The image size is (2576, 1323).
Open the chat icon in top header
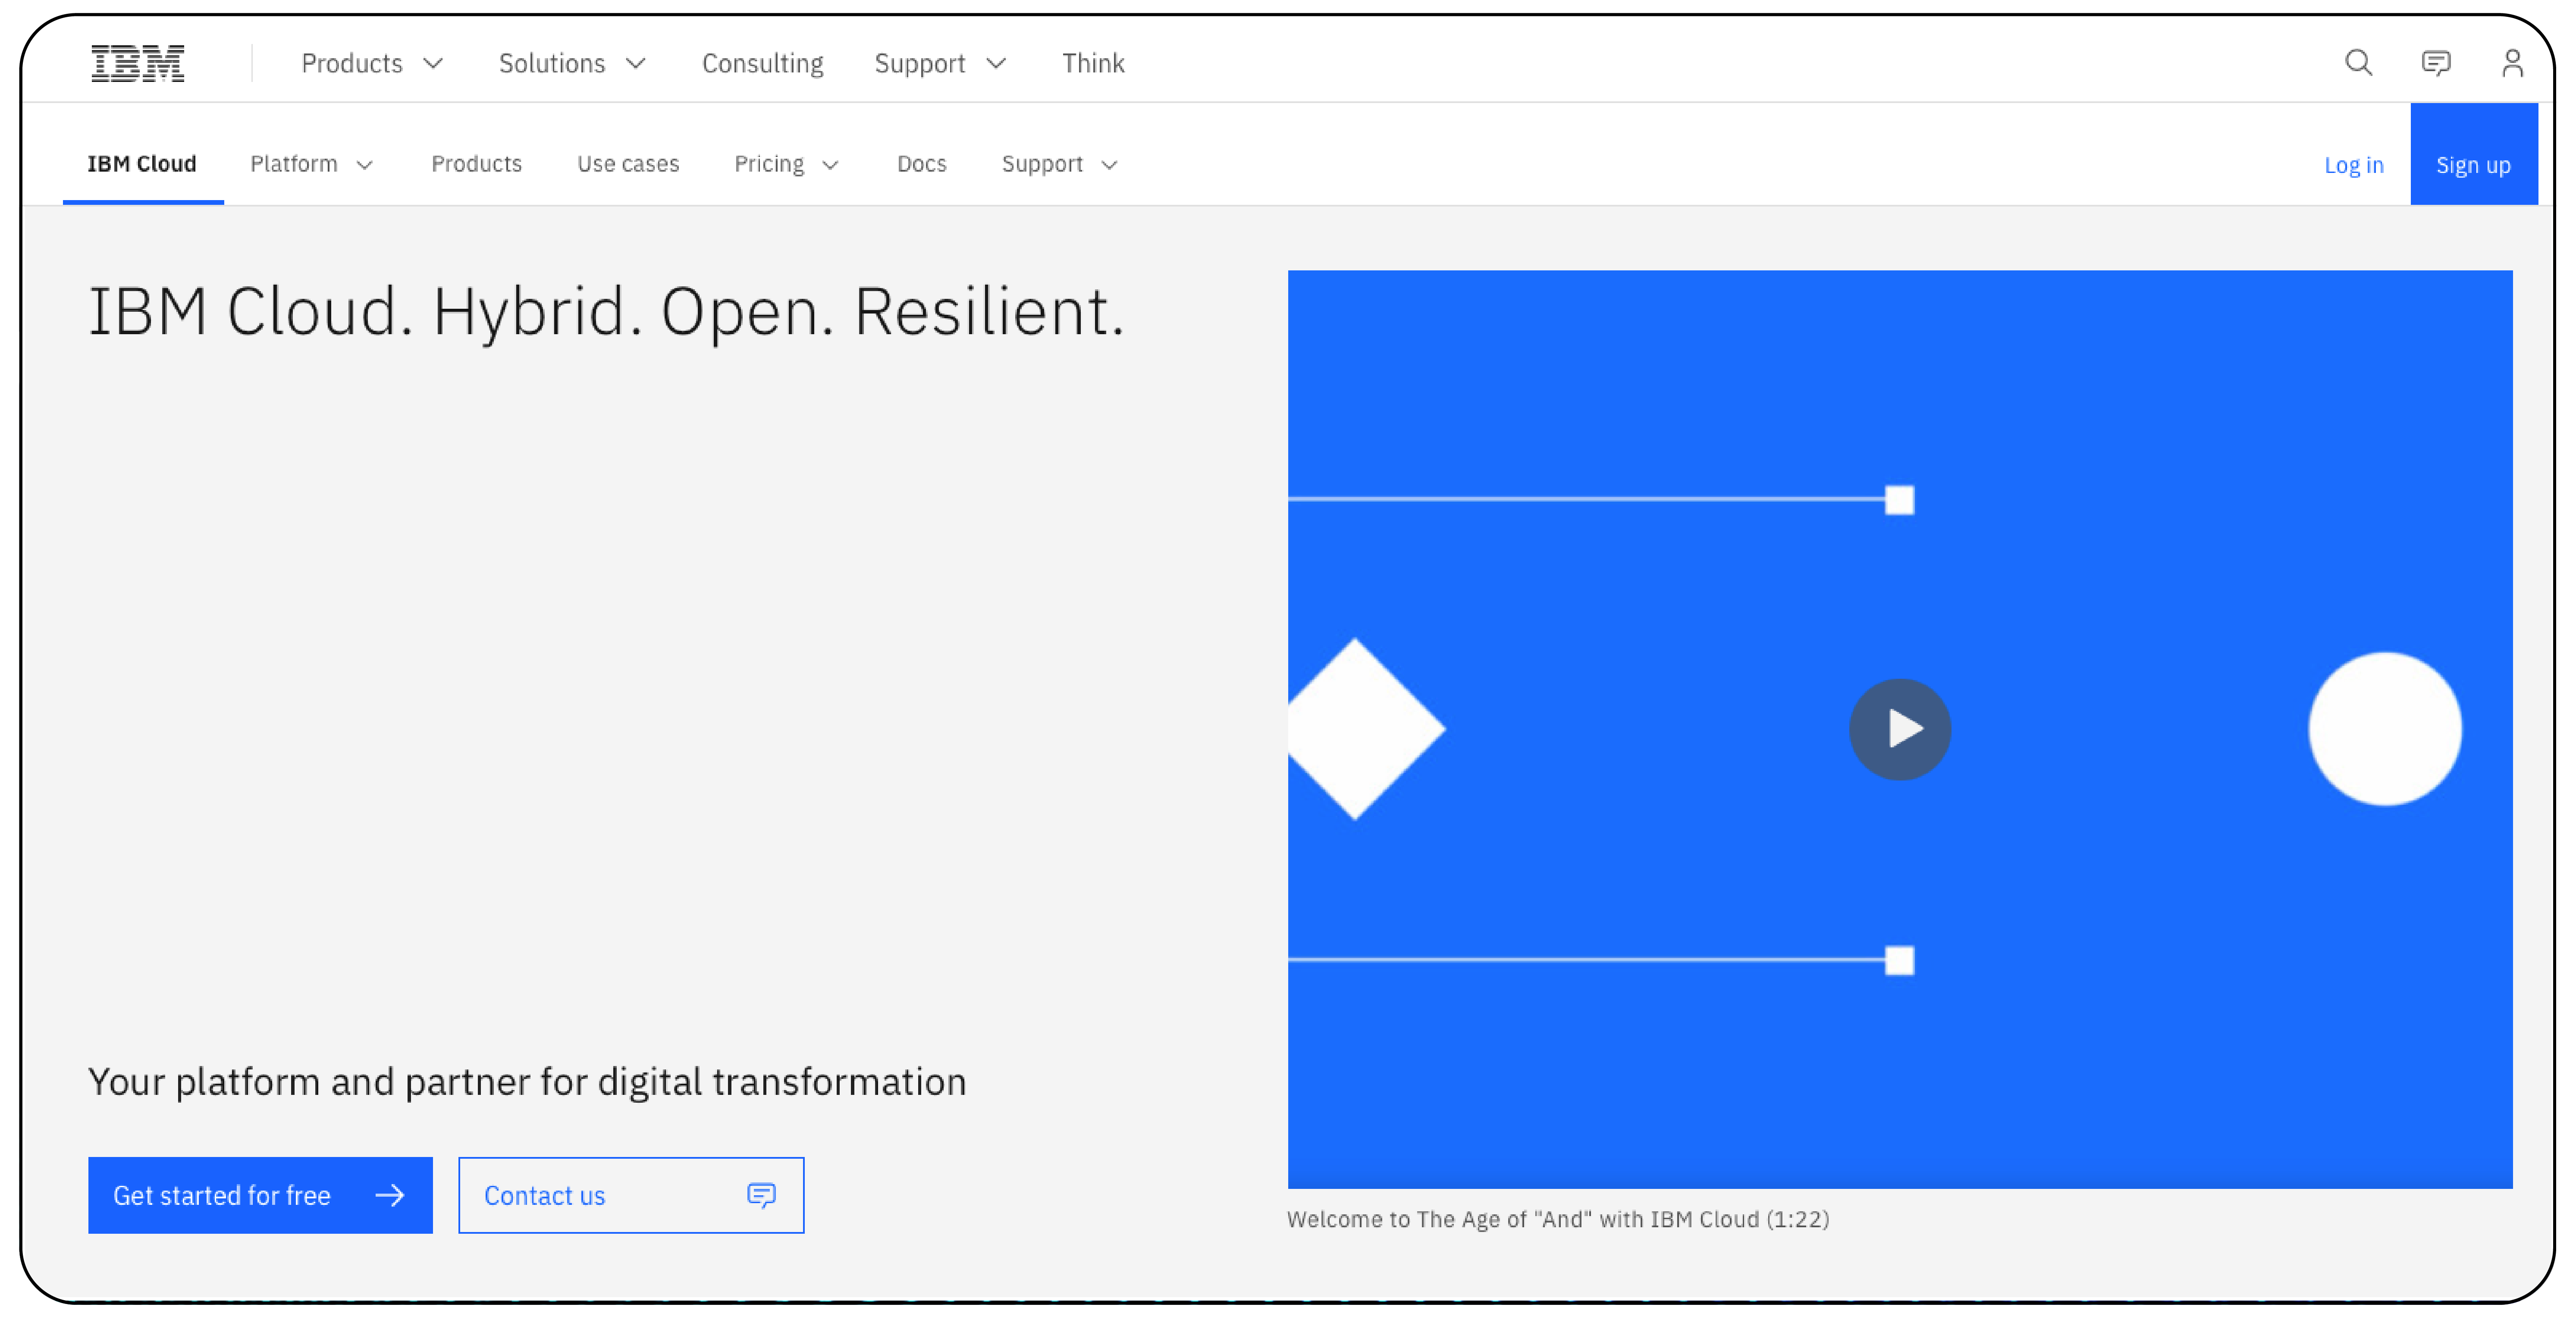(2435, 63)
